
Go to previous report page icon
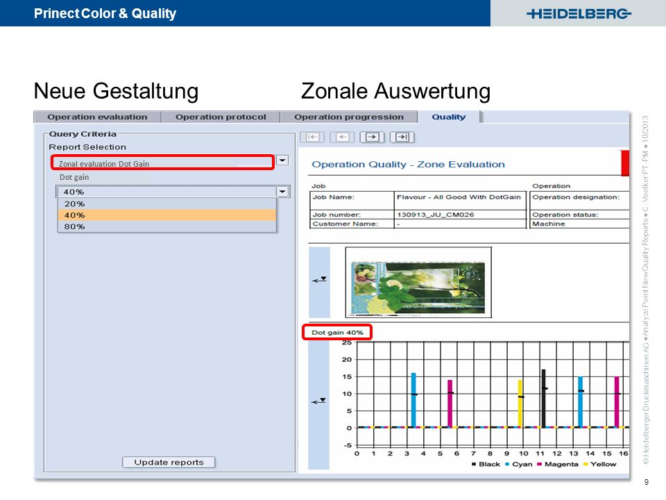pos(342,137)
